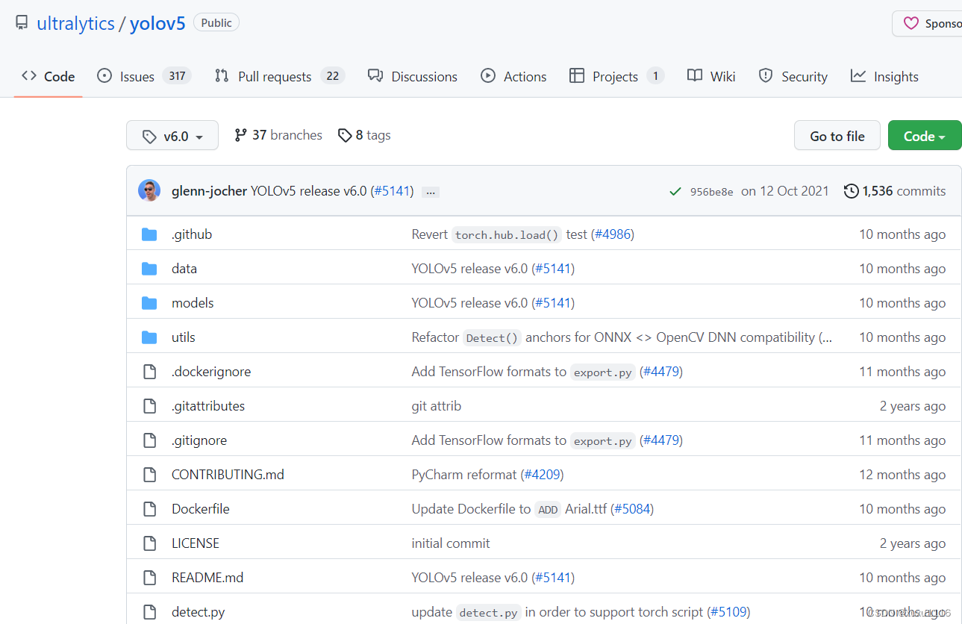962x624 pixels.
Task: Click the Dockerfile file icon
Action: (x=149, y=509)
